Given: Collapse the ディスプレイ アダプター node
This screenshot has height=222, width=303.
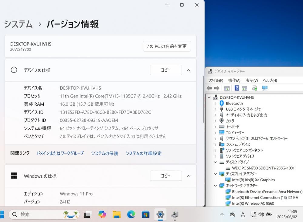Looking at the screenshot, I should tap(215, 174).
